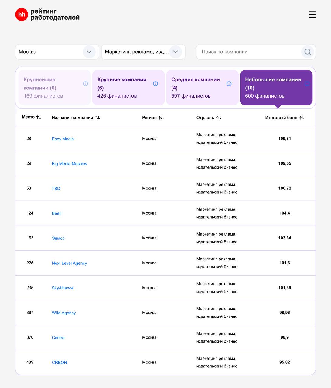Click info icon on Средние компании tab
Image resolution: width=331 pixels, height=388 pixels.
[x=229, y=84]
